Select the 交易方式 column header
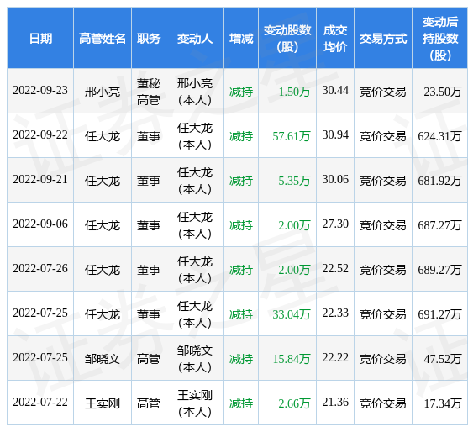This screenshot has height=432, width=468. click(383, 39)
